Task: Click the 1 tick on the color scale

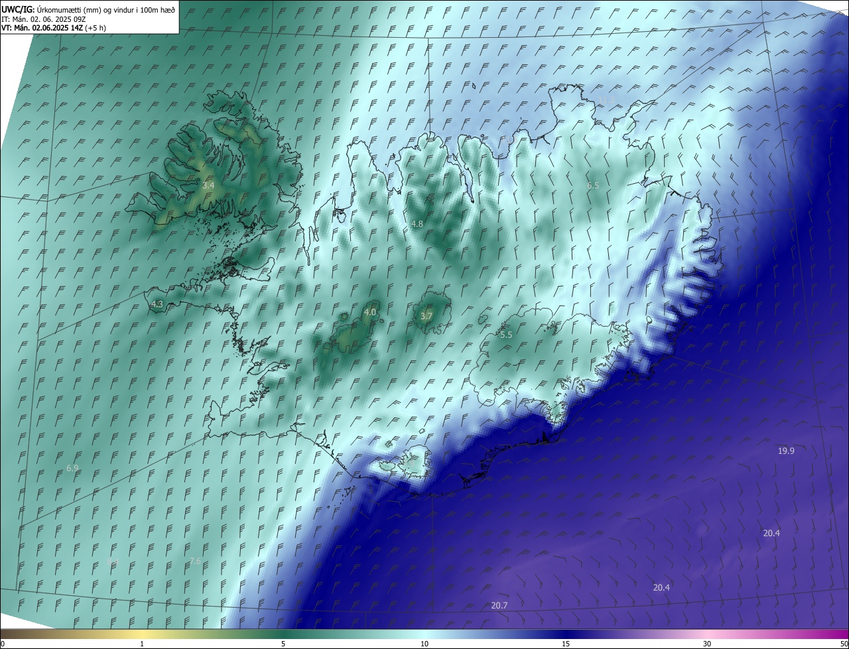Action: 142,644
